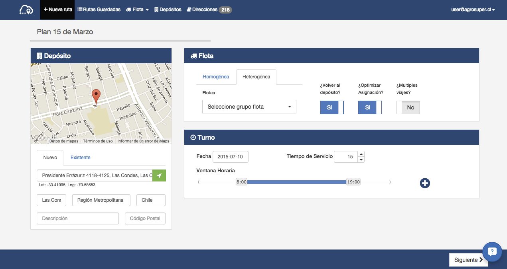Switch to the Homogénea fleet tab
Image resolution: width=507 pixels, height=269 pixels.
click(216, 77)
